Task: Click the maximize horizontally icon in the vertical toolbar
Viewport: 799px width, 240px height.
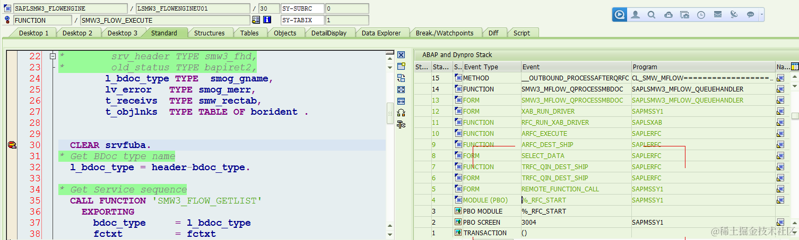Action: pyautogui.click(x=401, y=101)
